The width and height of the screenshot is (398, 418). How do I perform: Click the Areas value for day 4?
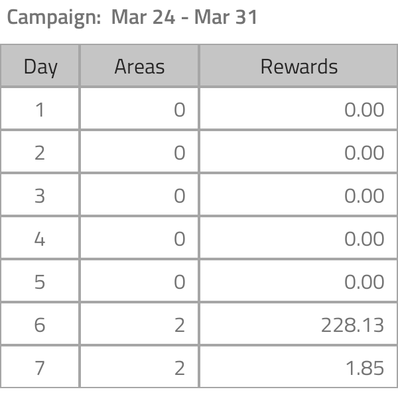tap(179, 238)
